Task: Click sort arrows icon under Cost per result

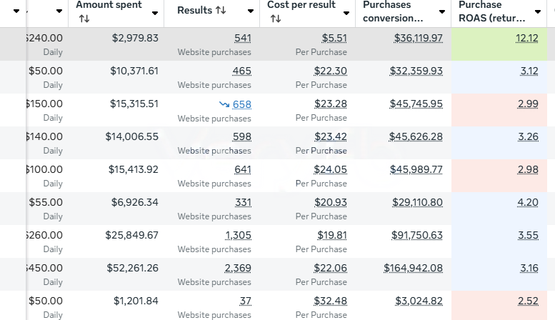Action: pos(275,19)
